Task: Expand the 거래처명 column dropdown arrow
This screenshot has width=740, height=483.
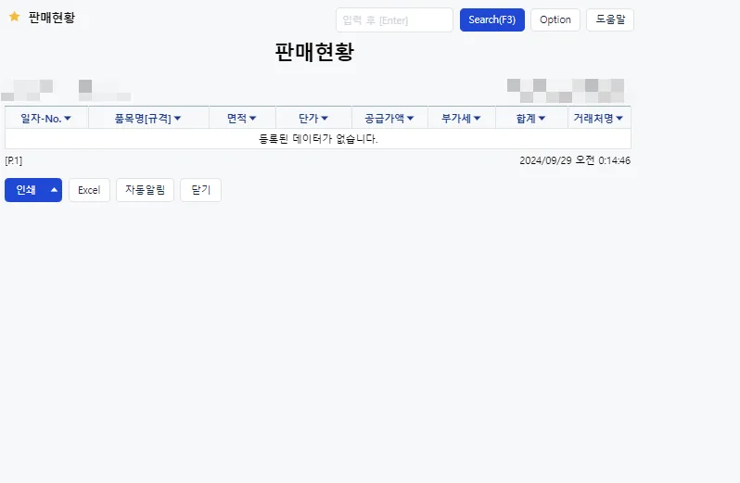Action: pyautogui.click(x=619, y=119)
